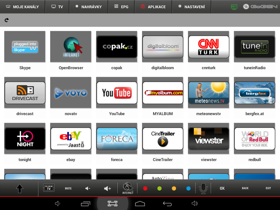
Task: Click the up arrow in remote bar
Action: [x=20, y=188]
